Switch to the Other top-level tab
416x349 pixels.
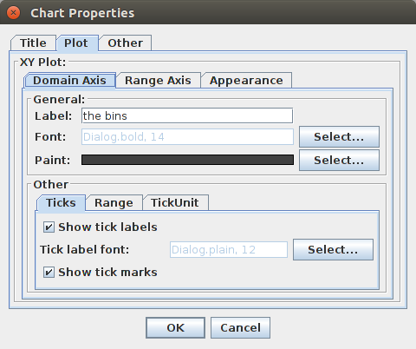[125, 43]
